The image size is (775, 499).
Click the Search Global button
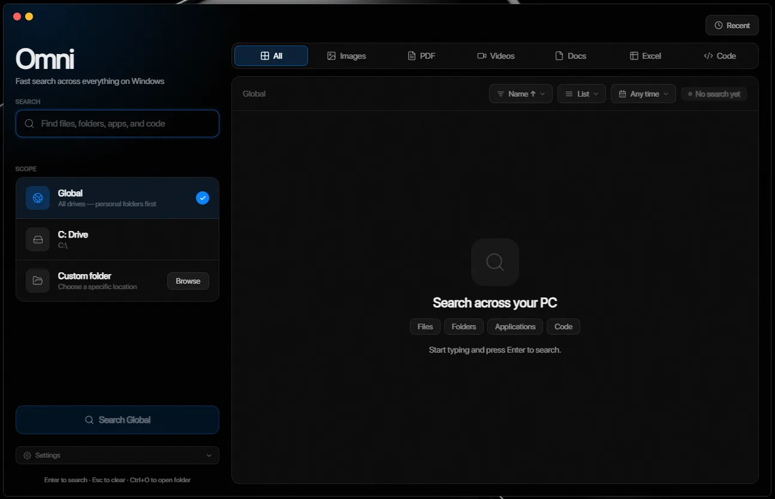(x=117, y=420)
